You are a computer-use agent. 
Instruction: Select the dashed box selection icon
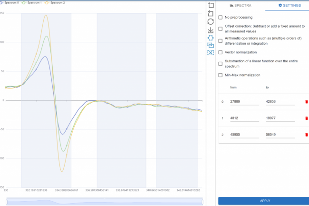point(211,38)
